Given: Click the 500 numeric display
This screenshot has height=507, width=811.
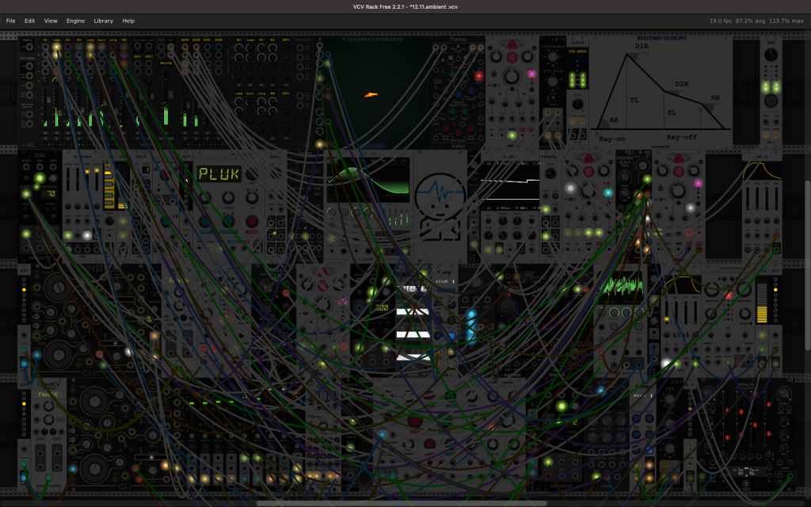Looking at the screenshot, I should pyautogui.click(x=382, y=307).
